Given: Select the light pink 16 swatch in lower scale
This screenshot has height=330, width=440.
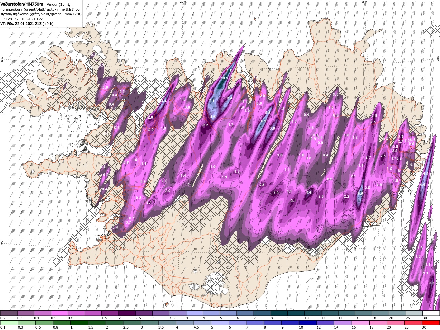Looking at the screenshot, I should coord(360,322).
